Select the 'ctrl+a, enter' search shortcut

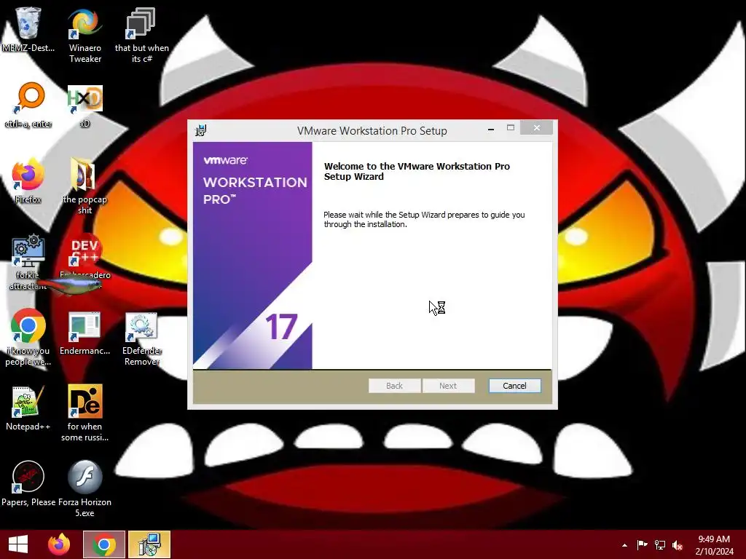pos(29,98)
